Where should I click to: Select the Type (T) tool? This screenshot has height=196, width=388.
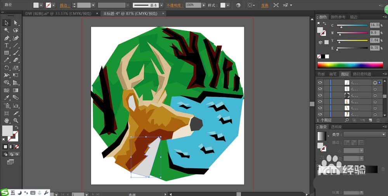(x=7, y=45)
